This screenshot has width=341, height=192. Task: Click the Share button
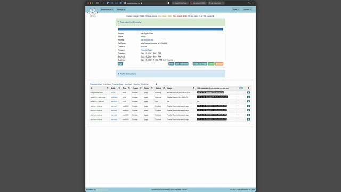point(171,64)
